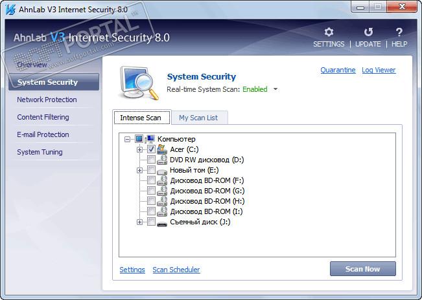Click the SETTINGS label in the header
The height and width of the screenshot is (300, 422).
click(x=329, y=44)
